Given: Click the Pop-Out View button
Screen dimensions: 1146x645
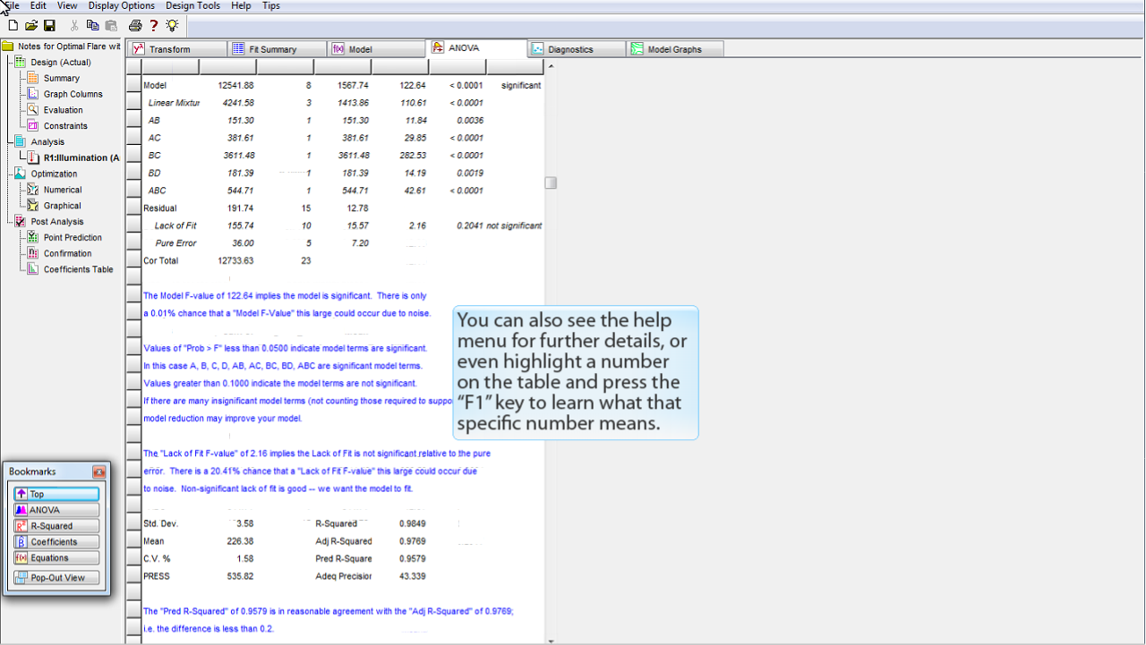Looking at the screenshot, I should pyautogui.click(x=56, y=578).
